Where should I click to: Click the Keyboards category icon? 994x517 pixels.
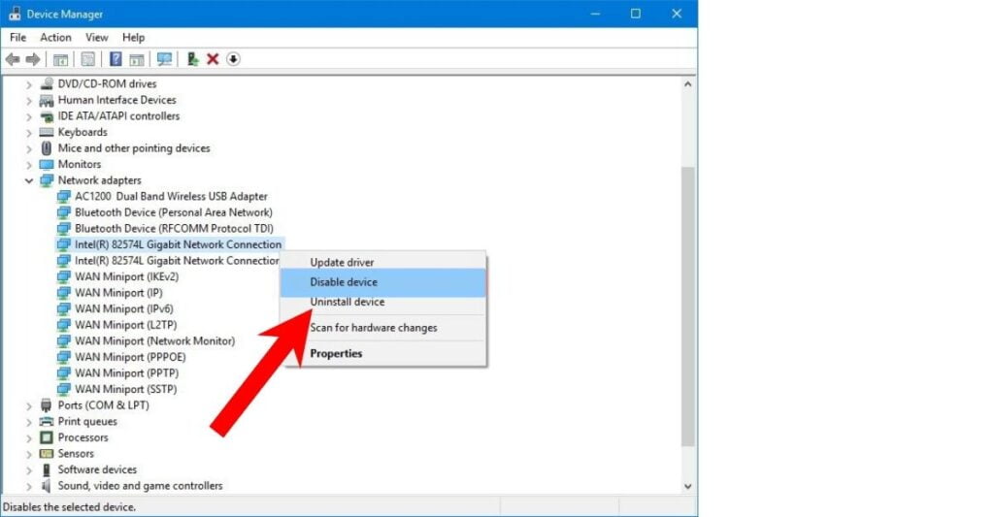tap(47, 132)
